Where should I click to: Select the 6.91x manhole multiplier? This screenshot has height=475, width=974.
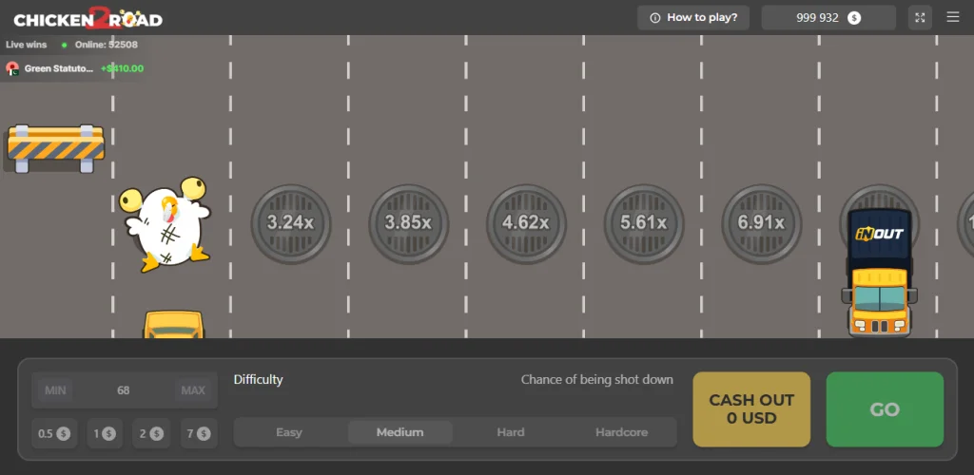click(x=762, y=223)
